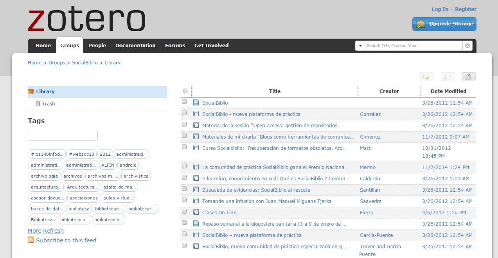Sort by the Title column header
Screen dimensions: 498x258
[275, 91]
